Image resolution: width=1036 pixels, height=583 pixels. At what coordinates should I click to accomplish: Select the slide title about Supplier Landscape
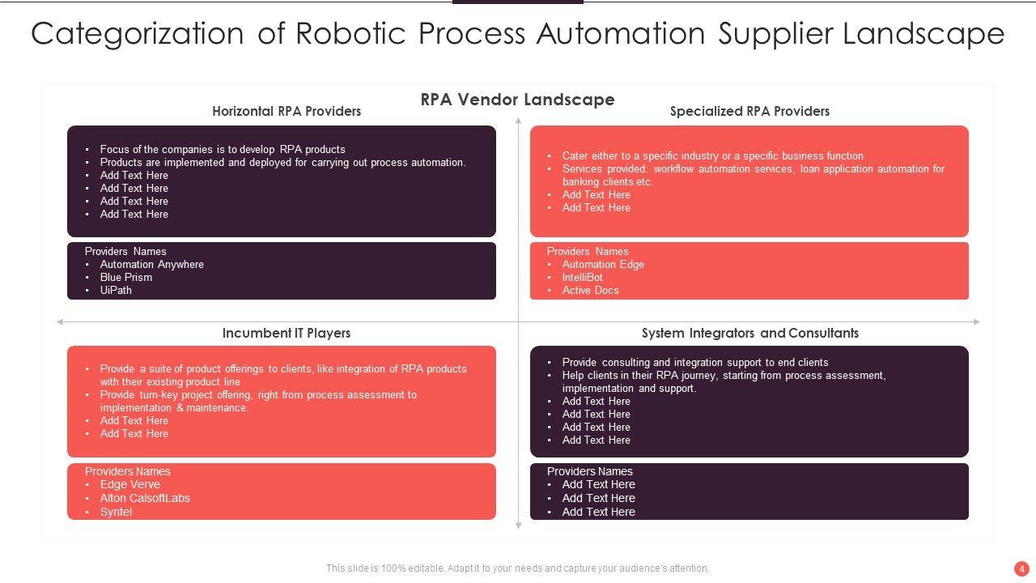(x=518, y=34)
